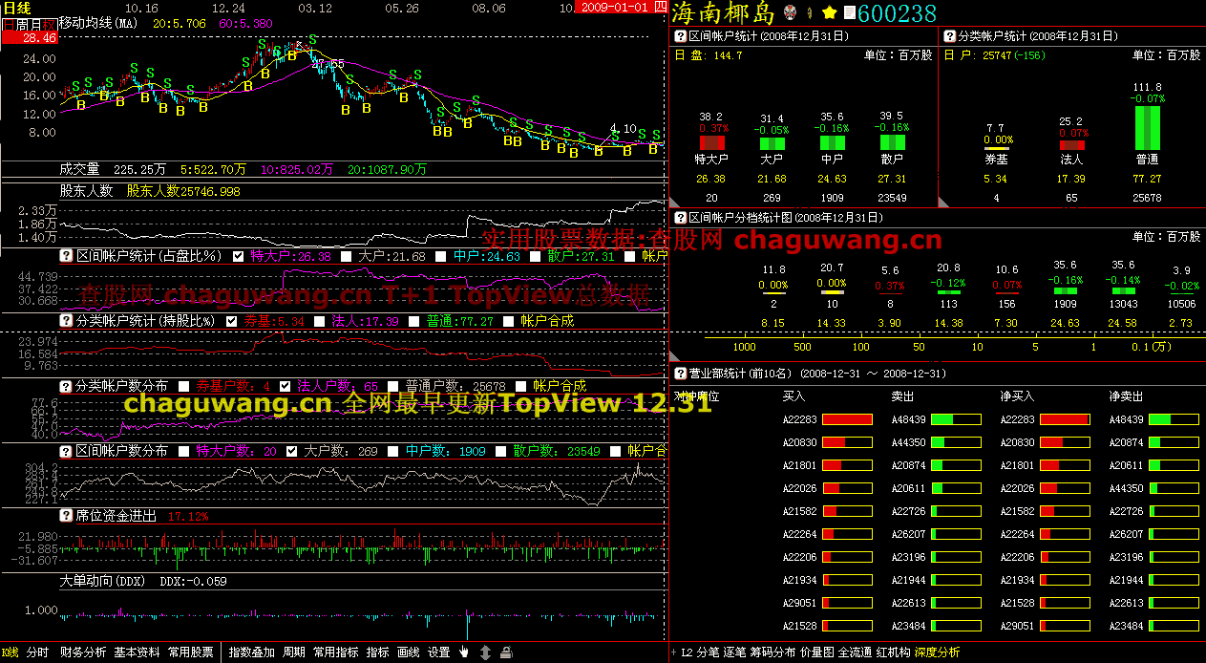Enable the 法人:17.39 checkbox
Viewport: 1206px width, 663px height.
[x=319, y=321]
